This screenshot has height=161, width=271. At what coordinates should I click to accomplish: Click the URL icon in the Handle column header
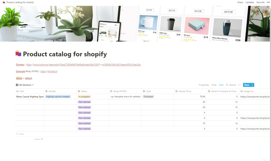tap(46, 91)
